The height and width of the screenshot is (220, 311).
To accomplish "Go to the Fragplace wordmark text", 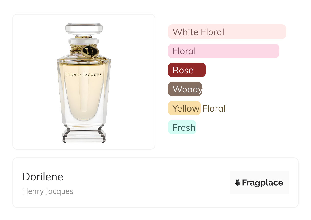I will coord(262,183).
